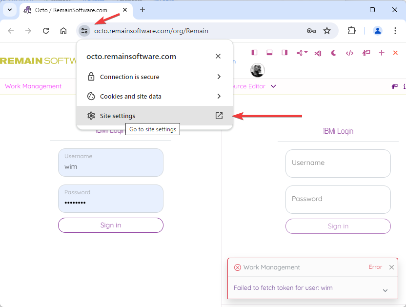Click octo.remainsoftware.com popup heading
This screenshot has height=307, width=406.
tap(131, 57)
